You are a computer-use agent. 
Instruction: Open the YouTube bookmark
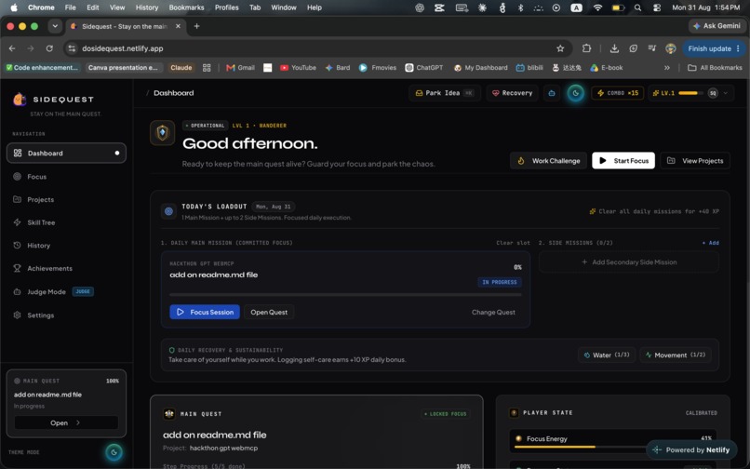point(298,68)
